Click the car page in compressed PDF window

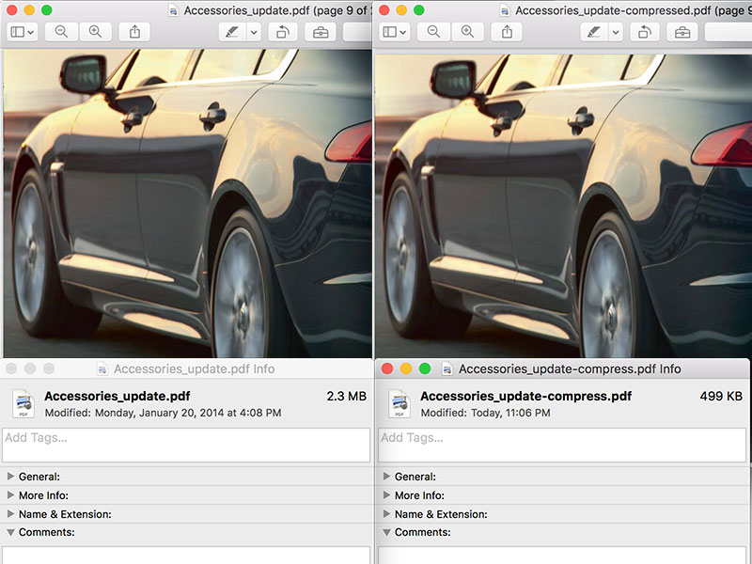pyautogui.click(x=563, y=206)
